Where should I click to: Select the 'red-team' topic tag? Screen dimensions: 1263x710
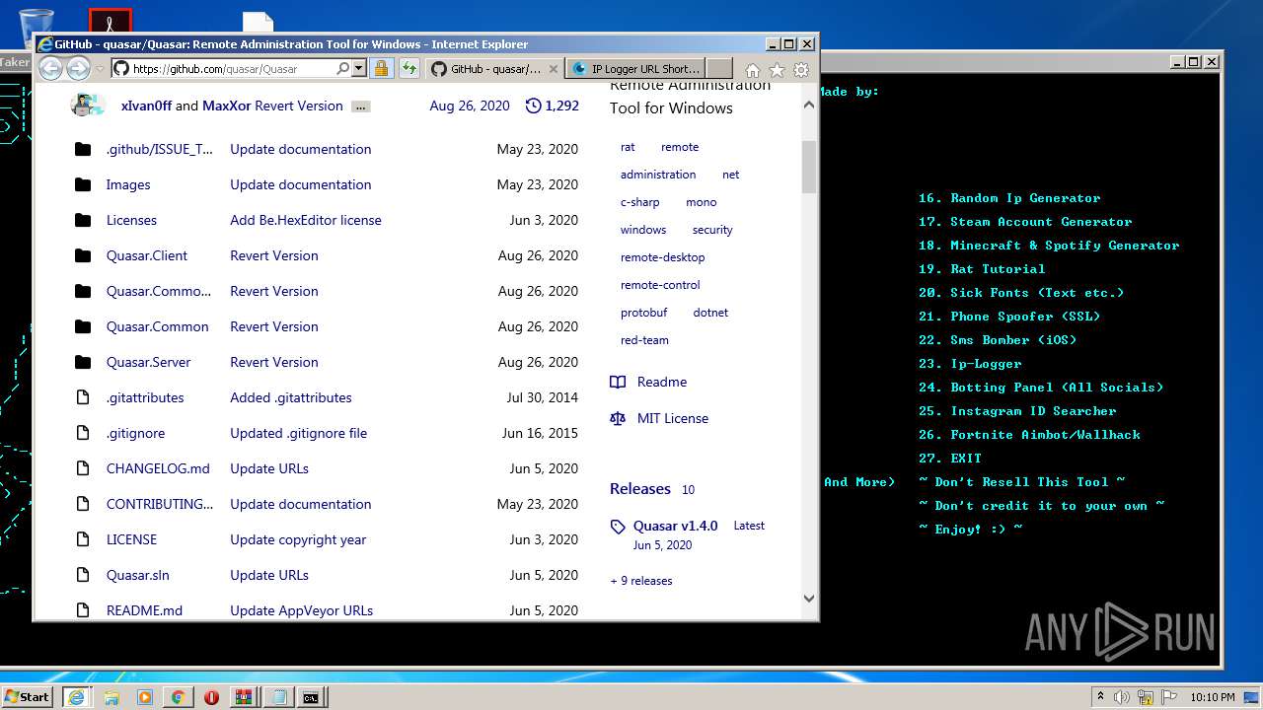[x=644, y=340]
